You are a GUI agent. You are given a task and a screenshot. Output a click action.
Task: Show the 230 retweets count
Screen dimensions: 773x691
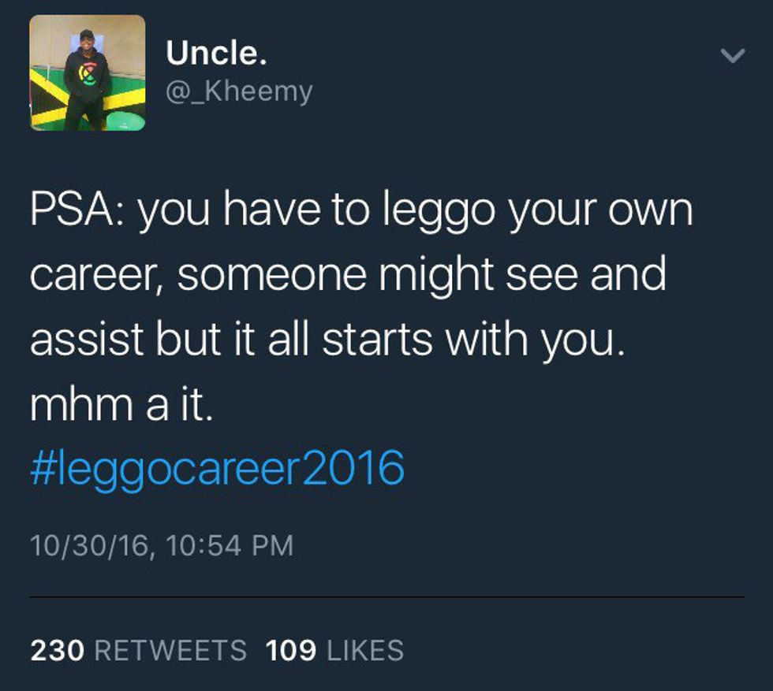[57, 650]
